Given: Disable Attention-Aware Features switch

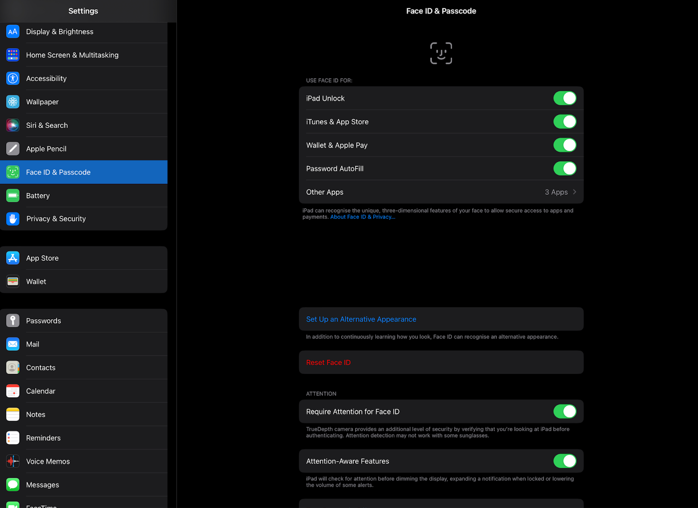Looking at the screenshot, I should tap(565, 461).
